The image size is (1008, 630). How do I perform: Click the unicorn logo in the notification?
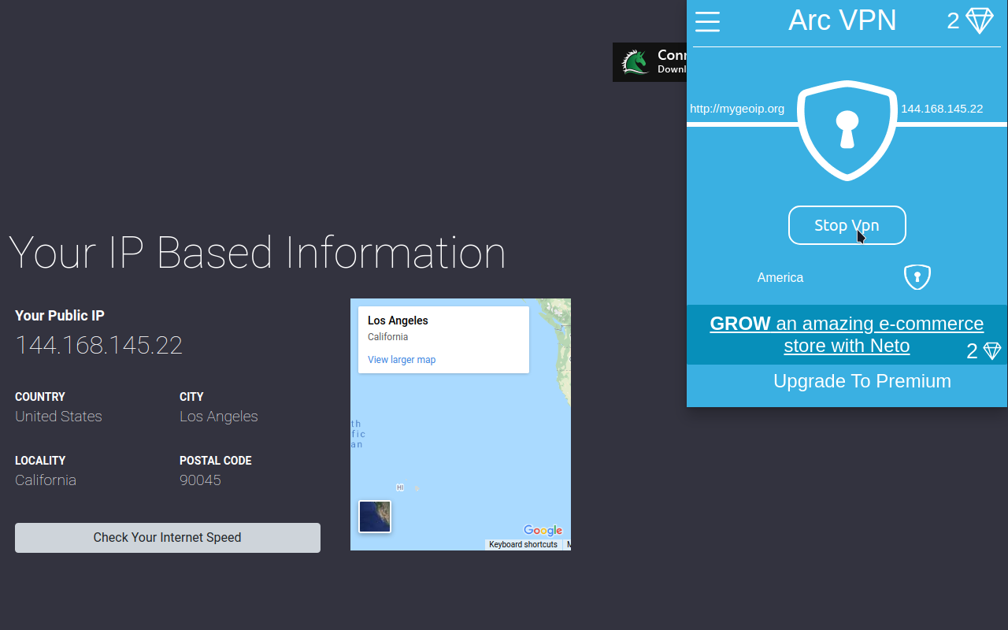pyautogui.click(x=635, y=61)
